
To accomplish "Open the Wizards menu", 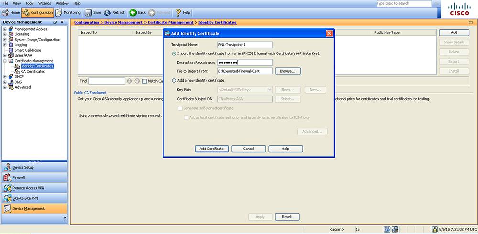I will [x=44, y=3].
